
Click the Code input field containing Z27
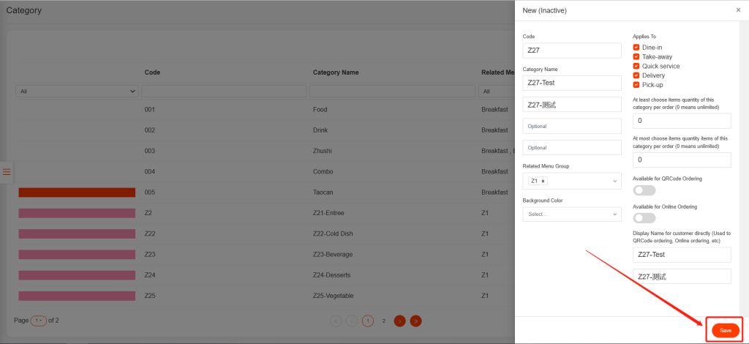pos(571,51)
